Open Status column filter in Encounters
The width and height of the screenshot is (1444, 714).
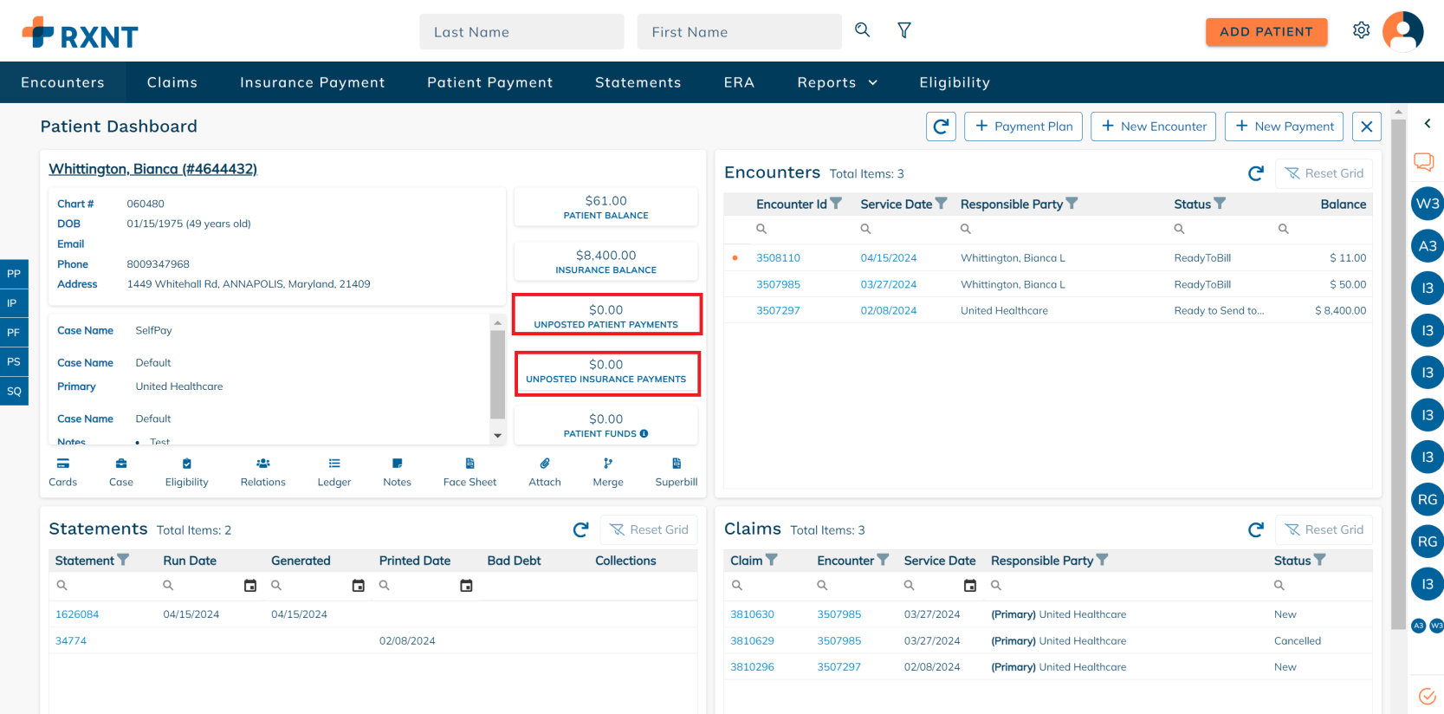pyautogui.click(x=1220, y=204)
